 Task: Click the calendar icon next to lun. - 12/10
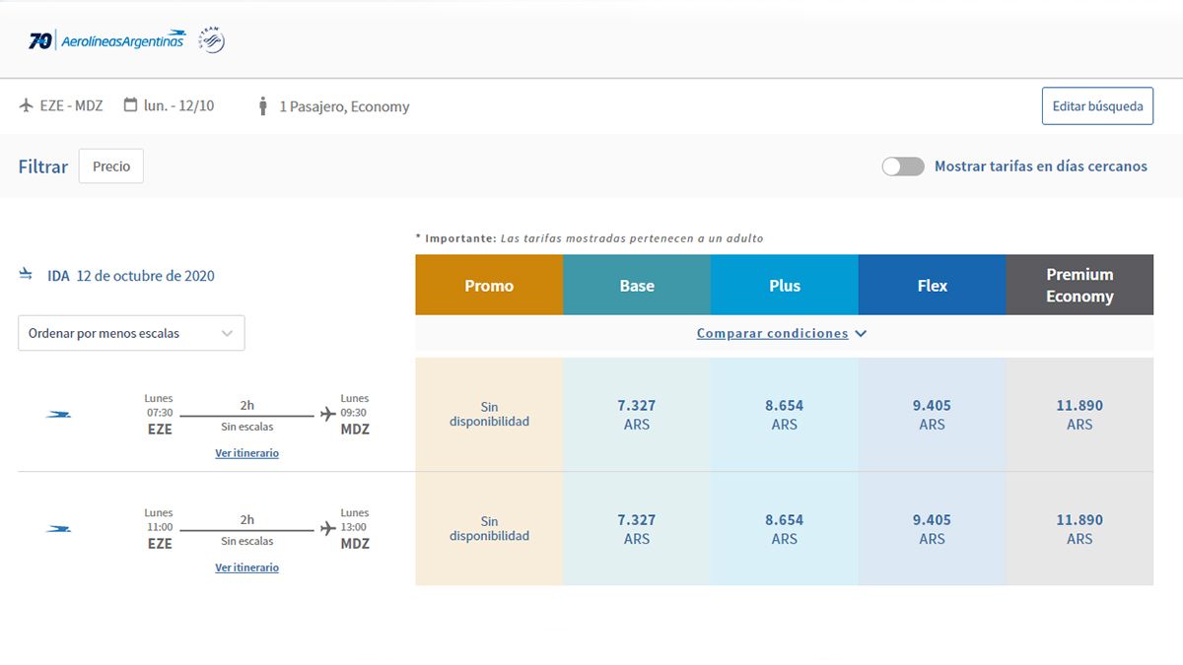[130, 105]
